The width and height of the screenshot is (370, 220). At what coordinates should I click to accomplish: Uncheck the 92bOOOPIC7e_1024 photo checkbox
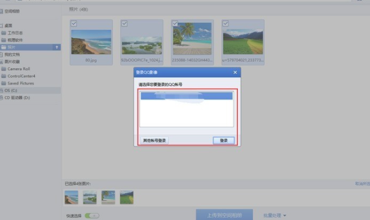124,23
